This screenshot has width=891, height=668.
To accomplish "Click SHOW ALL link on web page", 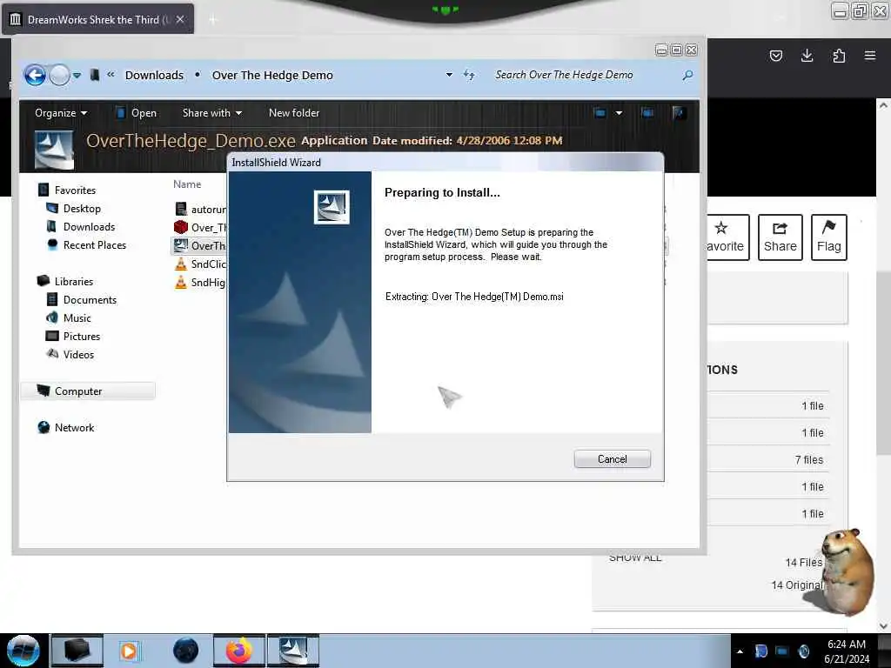I will coord(635,558).
